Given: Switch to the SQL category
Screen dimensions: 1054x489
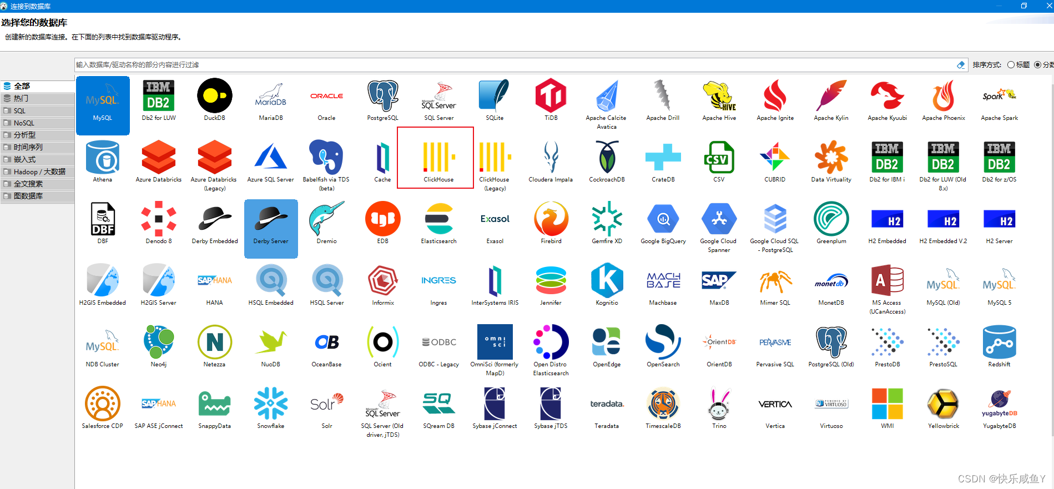Looking at the screenshot, I should pyautogui.click(x=38, y=110).
